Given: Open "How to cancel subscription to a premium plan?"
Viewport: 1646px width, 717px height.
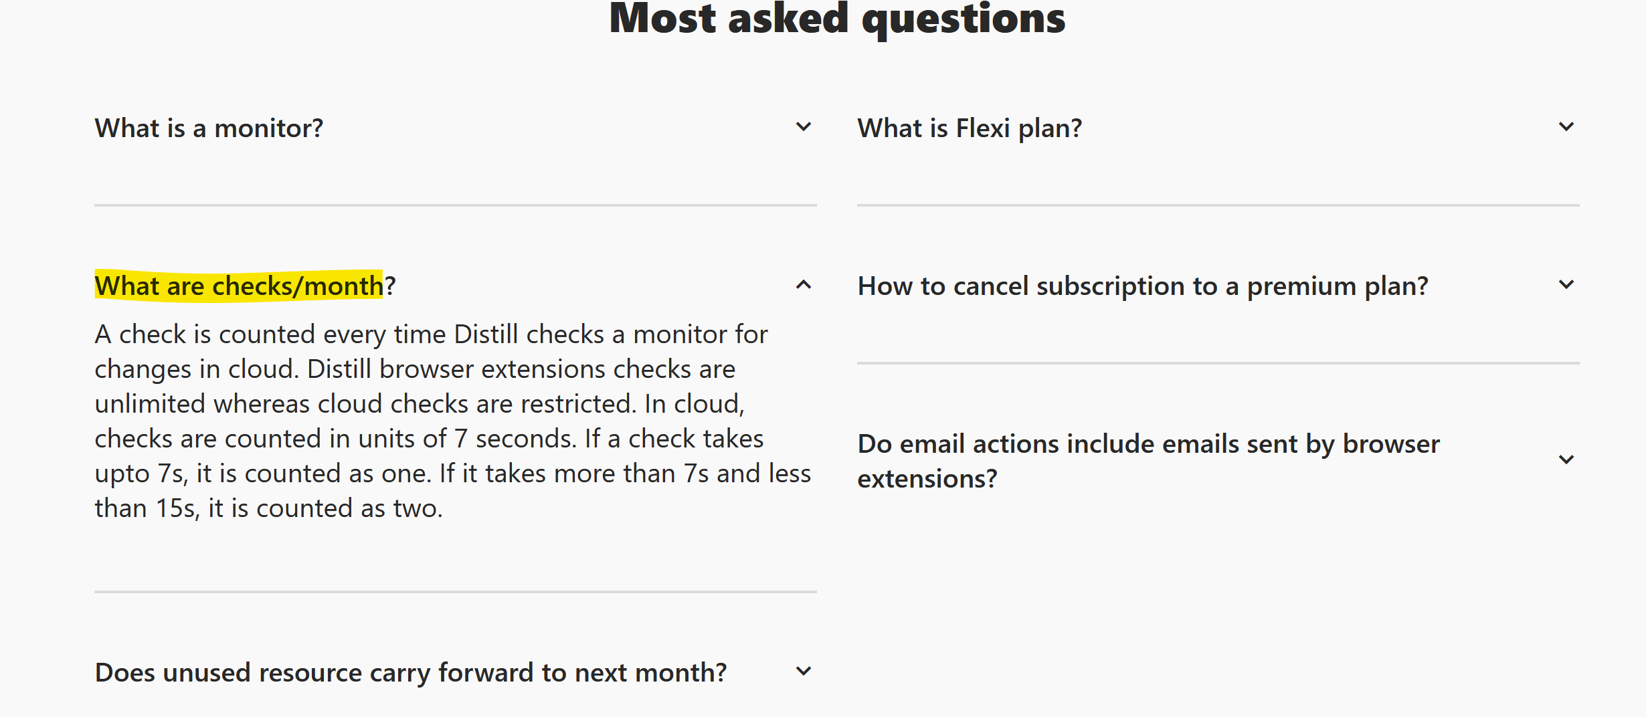Looking at the screenshot, I should [x=1143, y=286].
